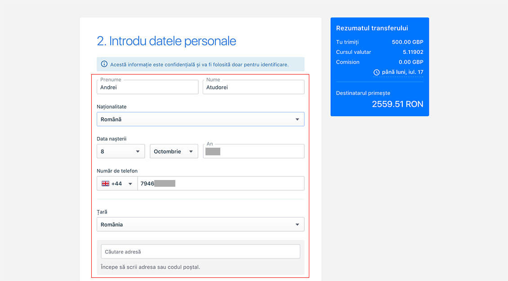Screen dimensions: 508x281
Task: Click the Prenume field containing Andrei
Action: (147, 87)
